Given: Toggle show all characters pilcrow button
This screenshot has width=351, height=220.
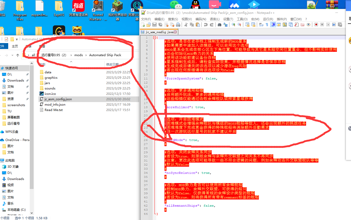Looking at the screenshot, I should click(x=267, y=25).
